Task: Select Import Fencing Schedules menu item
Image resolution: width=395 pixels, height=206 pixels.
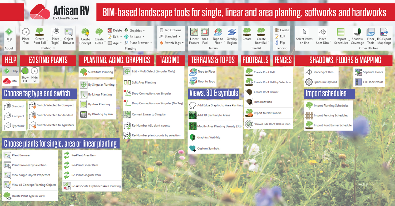Action: 330,116
